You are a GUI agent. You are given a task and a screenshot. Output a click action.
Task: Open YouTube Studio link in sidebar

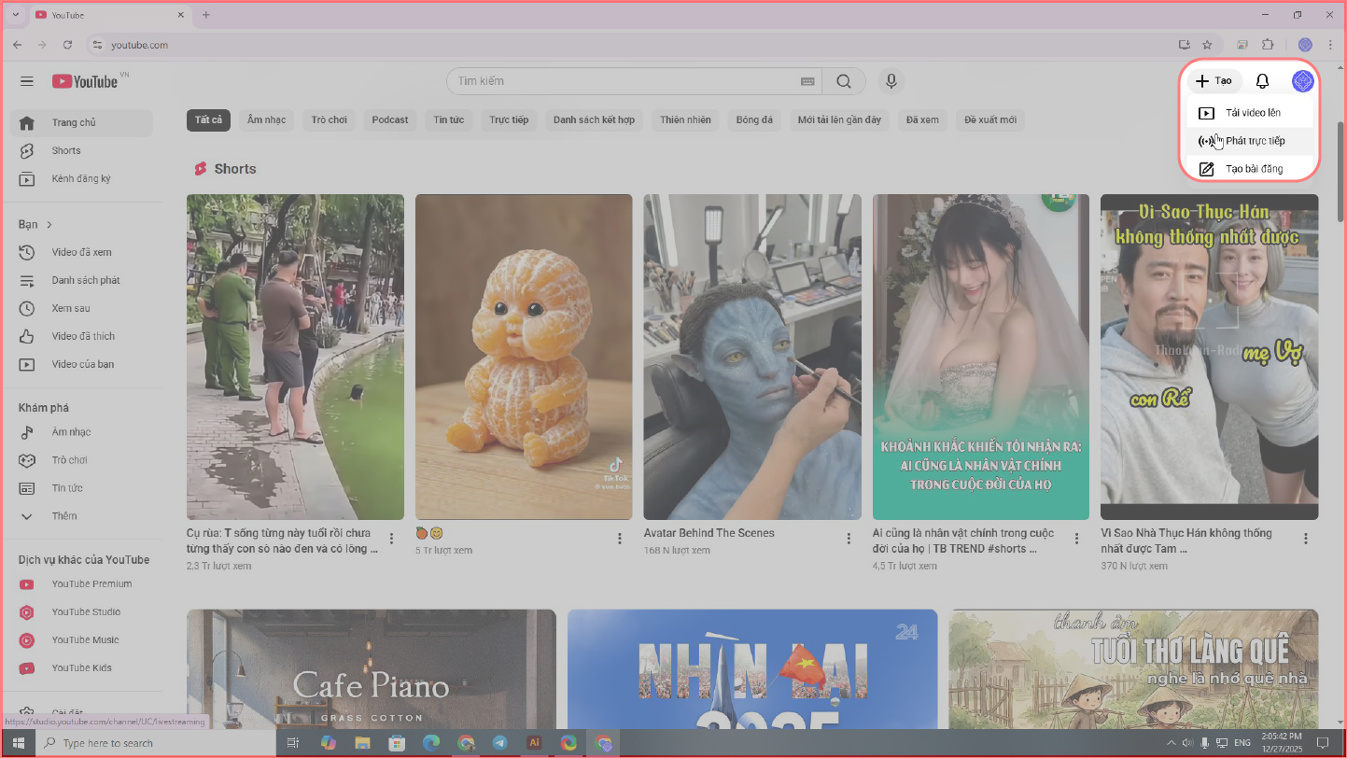(86, 612)
